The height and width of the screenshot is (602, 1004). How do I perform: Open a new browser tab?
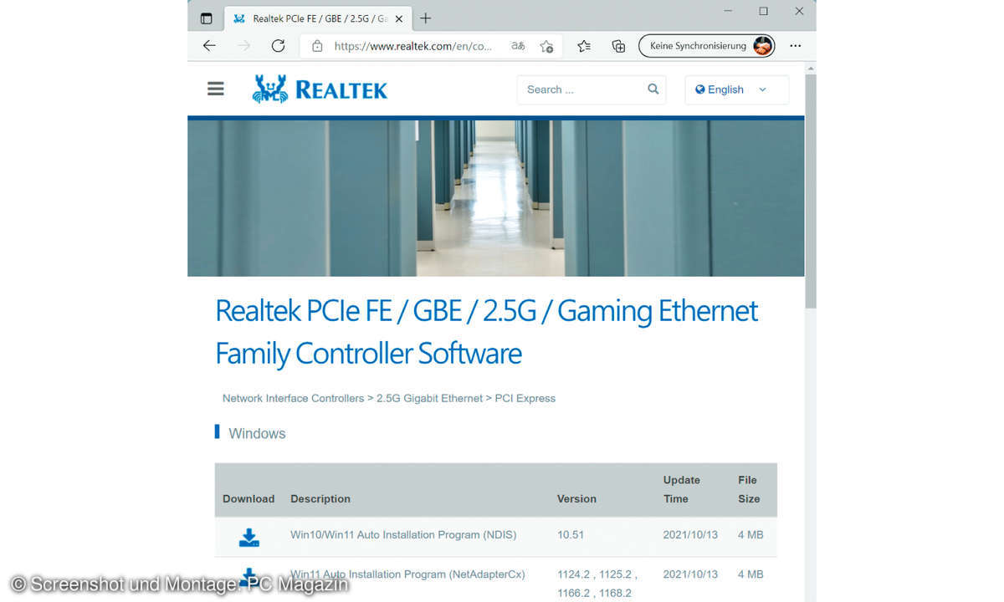click(x=426, y=18)
